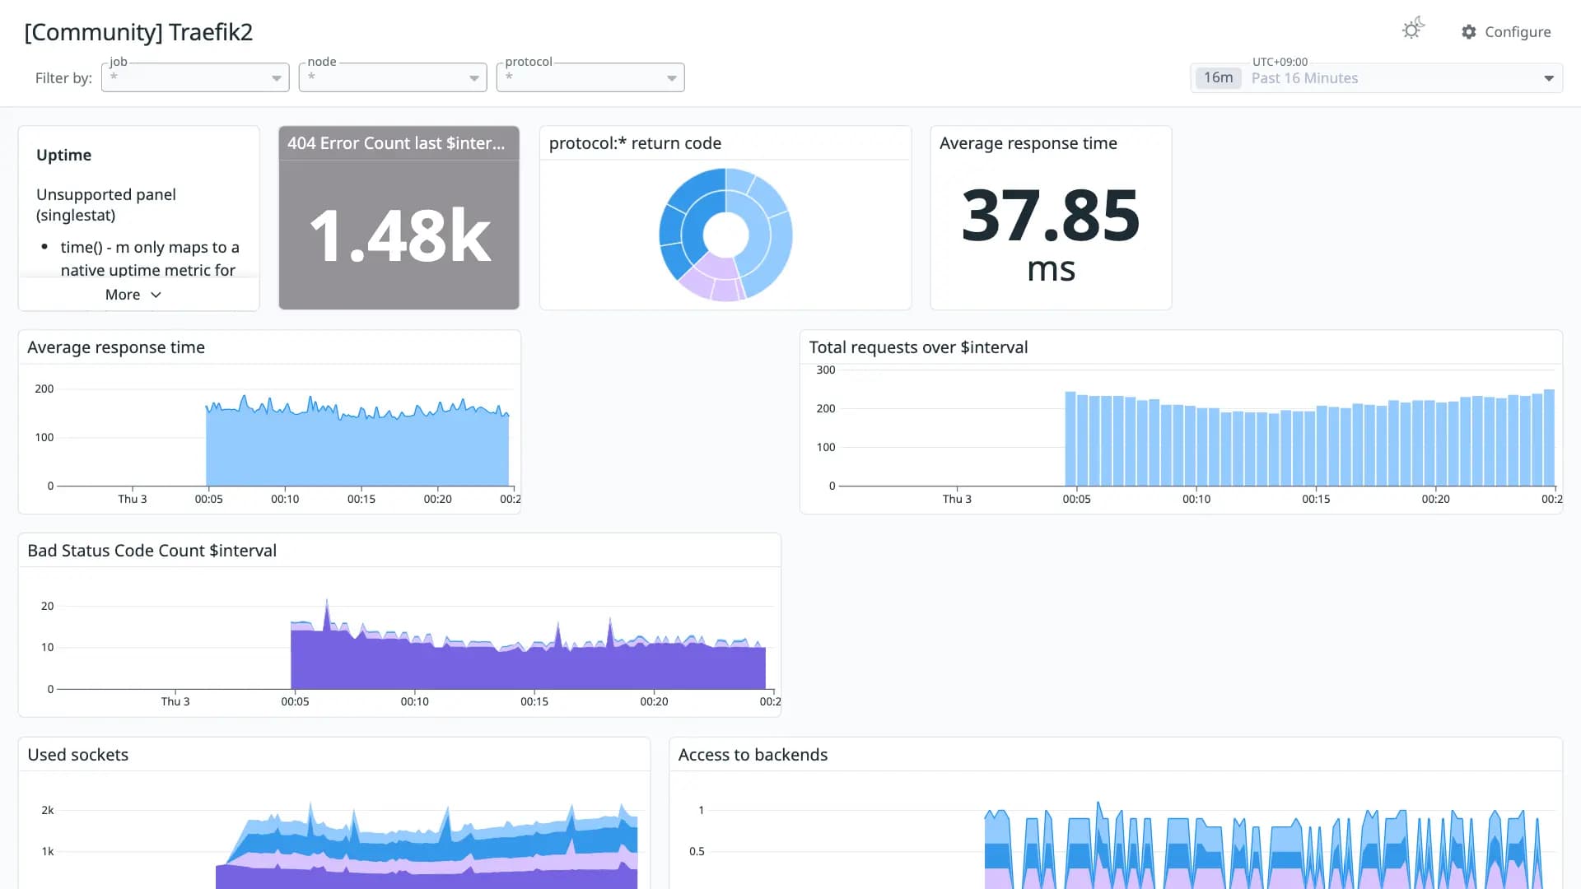Click the protocol:* return code panel title
1581x889 pixels.
click(x=635, y=143)
